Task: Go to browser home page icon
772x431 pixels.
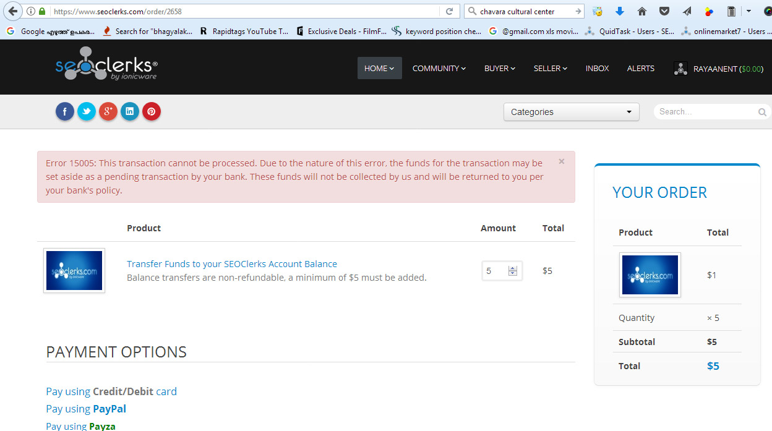Action: (642, 11)
